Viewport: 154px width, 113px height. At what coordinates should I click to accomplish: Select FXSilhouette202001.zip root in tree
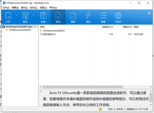(19, 27)
